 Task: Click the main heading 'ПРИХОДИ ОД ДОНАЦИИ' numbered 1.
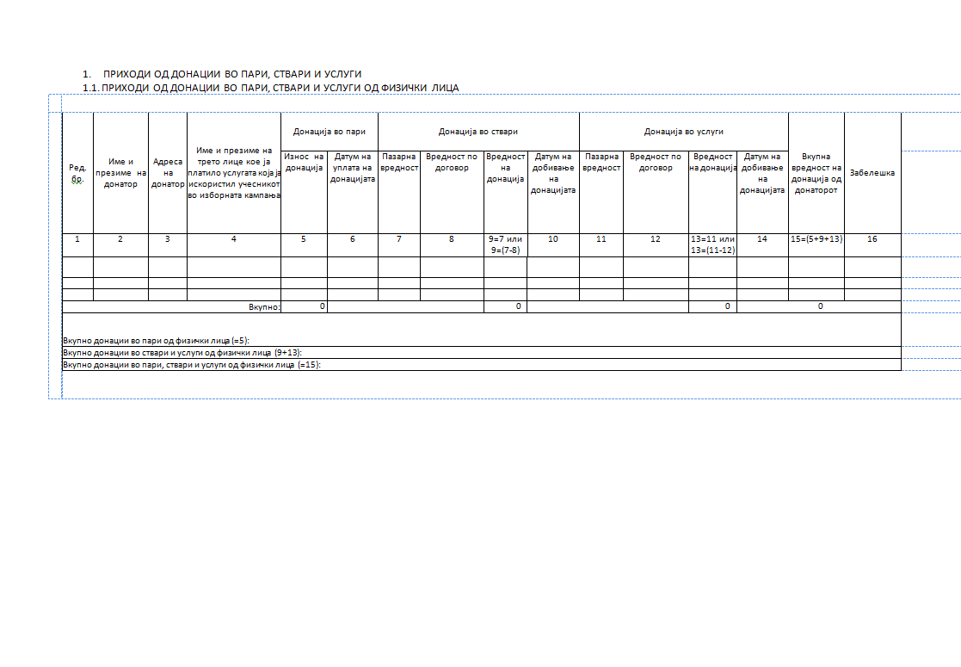pos(231,75)
